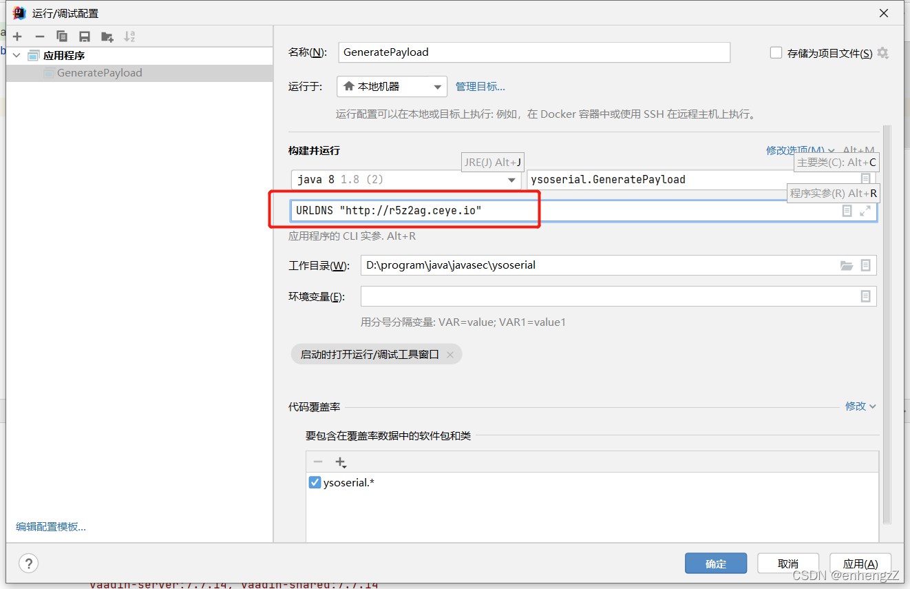Click the dialog vertical scrollbar

click(x=887, y=324)
